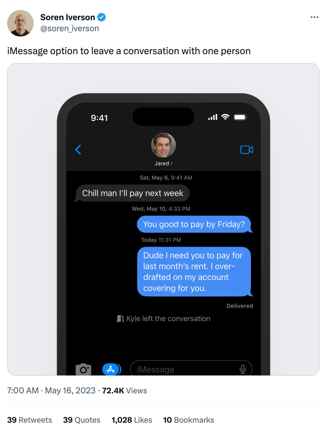This screenshot has height=434, width=328.
Task: Click Jared's contact avatar photo
Action: (163, 145)
